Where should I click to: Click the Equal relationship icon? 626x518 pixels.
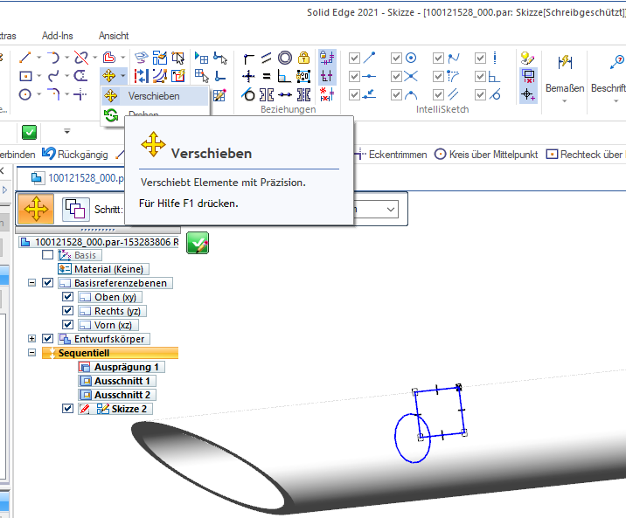267,76
